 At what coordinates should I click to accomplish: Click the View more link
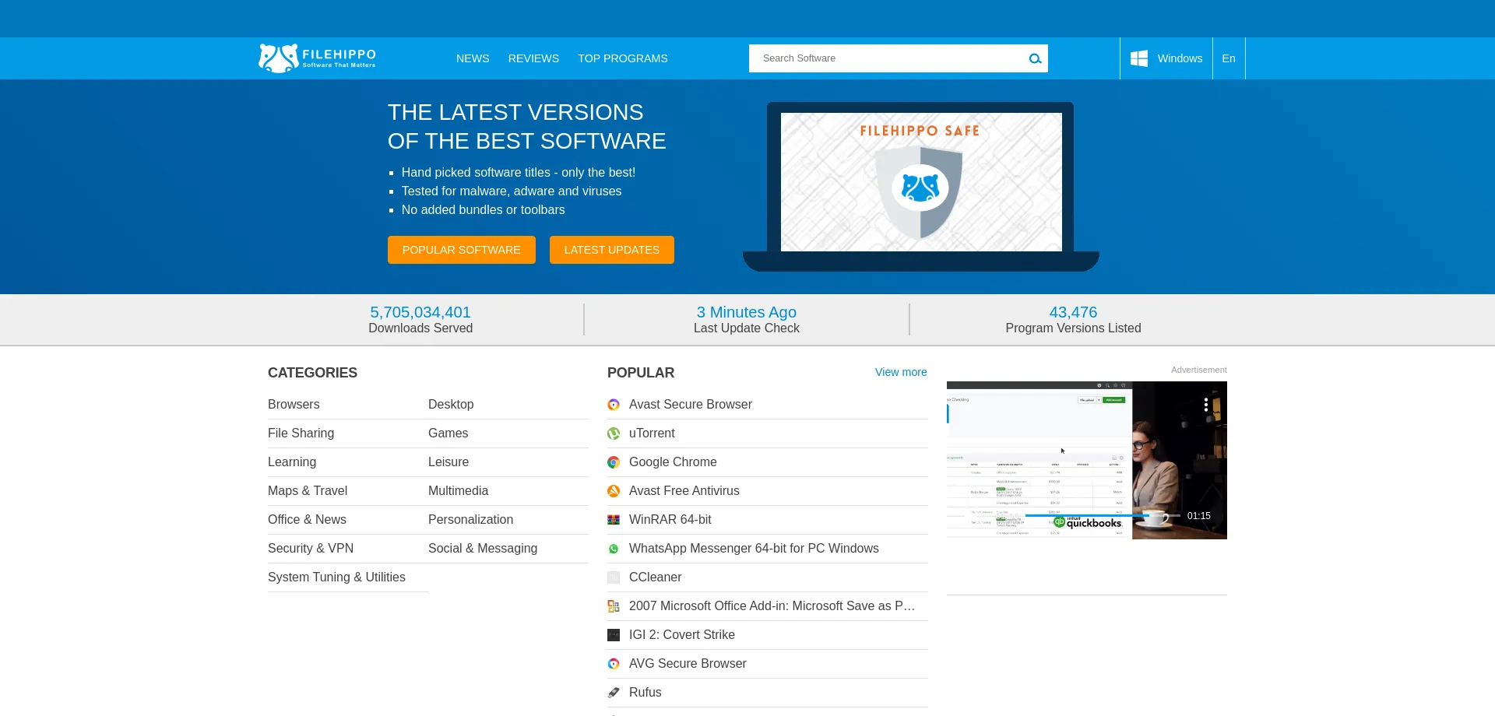[x=901, y=372]
